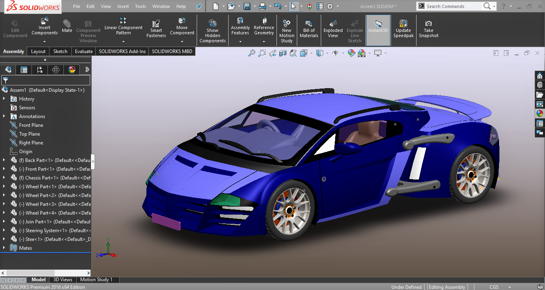The width and height of the screenshot is (545, 290).
Task: Click the DisplayManager color-wheel tab
Action: point(72,70)
